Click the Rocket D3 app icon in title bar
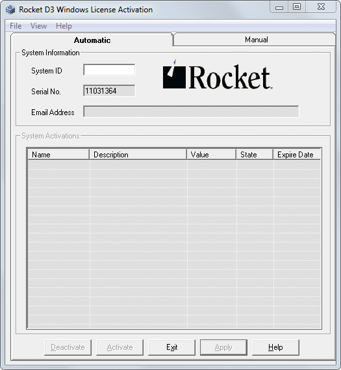Viewport: 341px width, 370px height. pyautogui.click(x=10, y=10)
